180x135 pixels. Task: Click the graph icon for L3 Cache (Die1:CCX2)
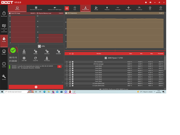click(x=73, y=85)
